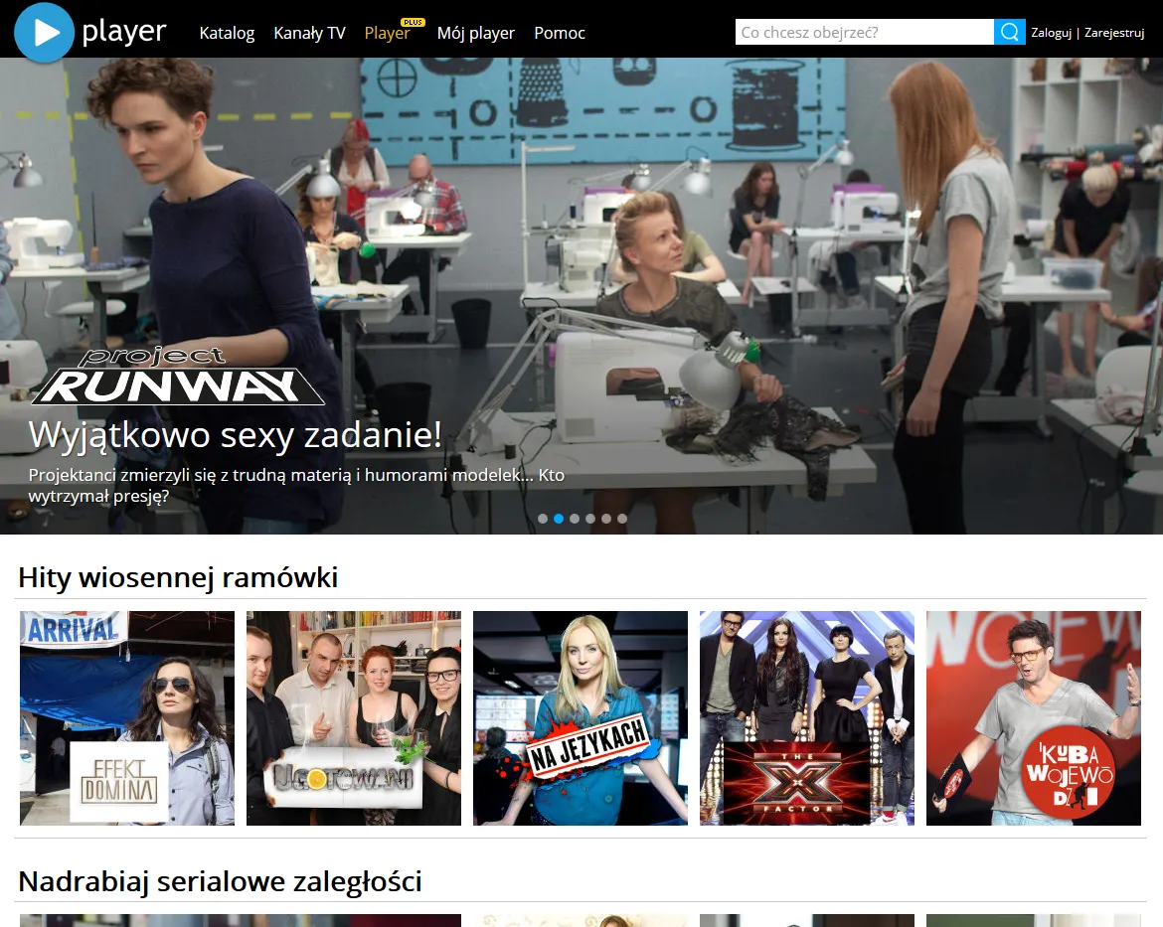Click the 'Wyjątkowo sexy zadanie!' banner headline

(236, 434)
